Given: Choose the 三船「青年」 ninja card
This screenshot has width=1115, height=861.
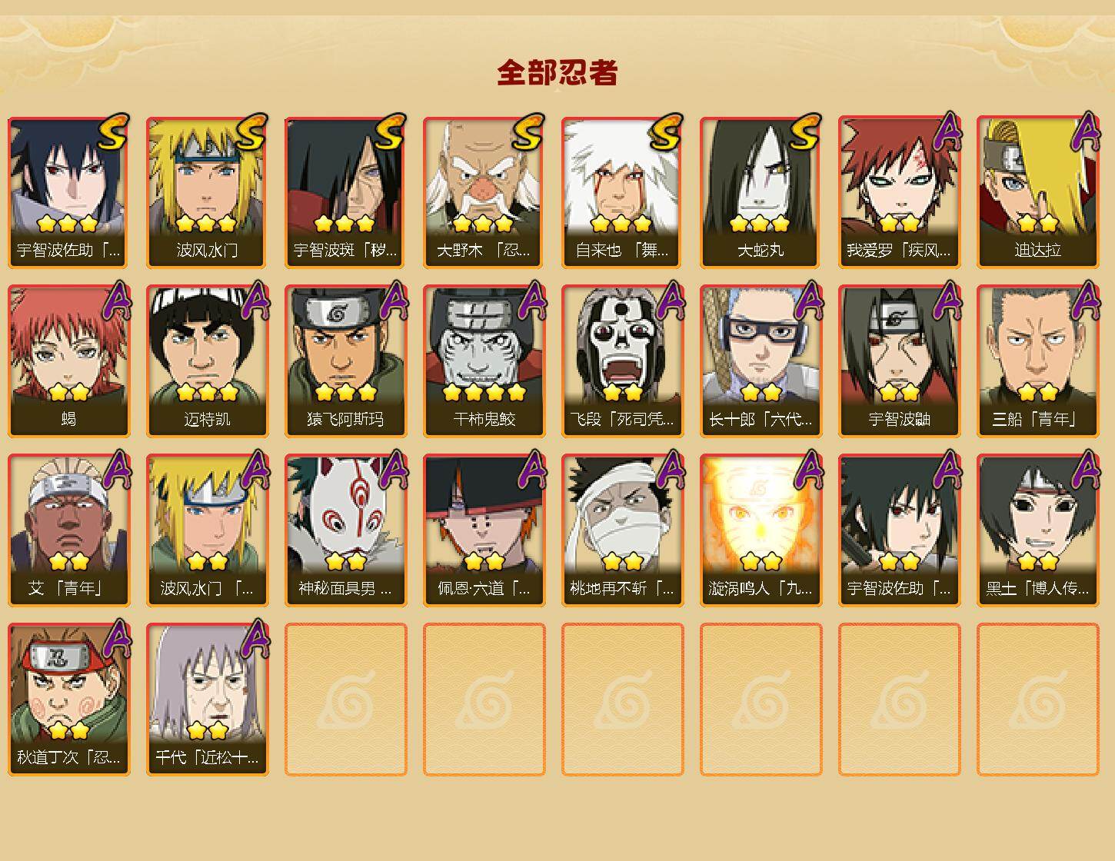Looking at the screenshot, I should (1037, 361).
